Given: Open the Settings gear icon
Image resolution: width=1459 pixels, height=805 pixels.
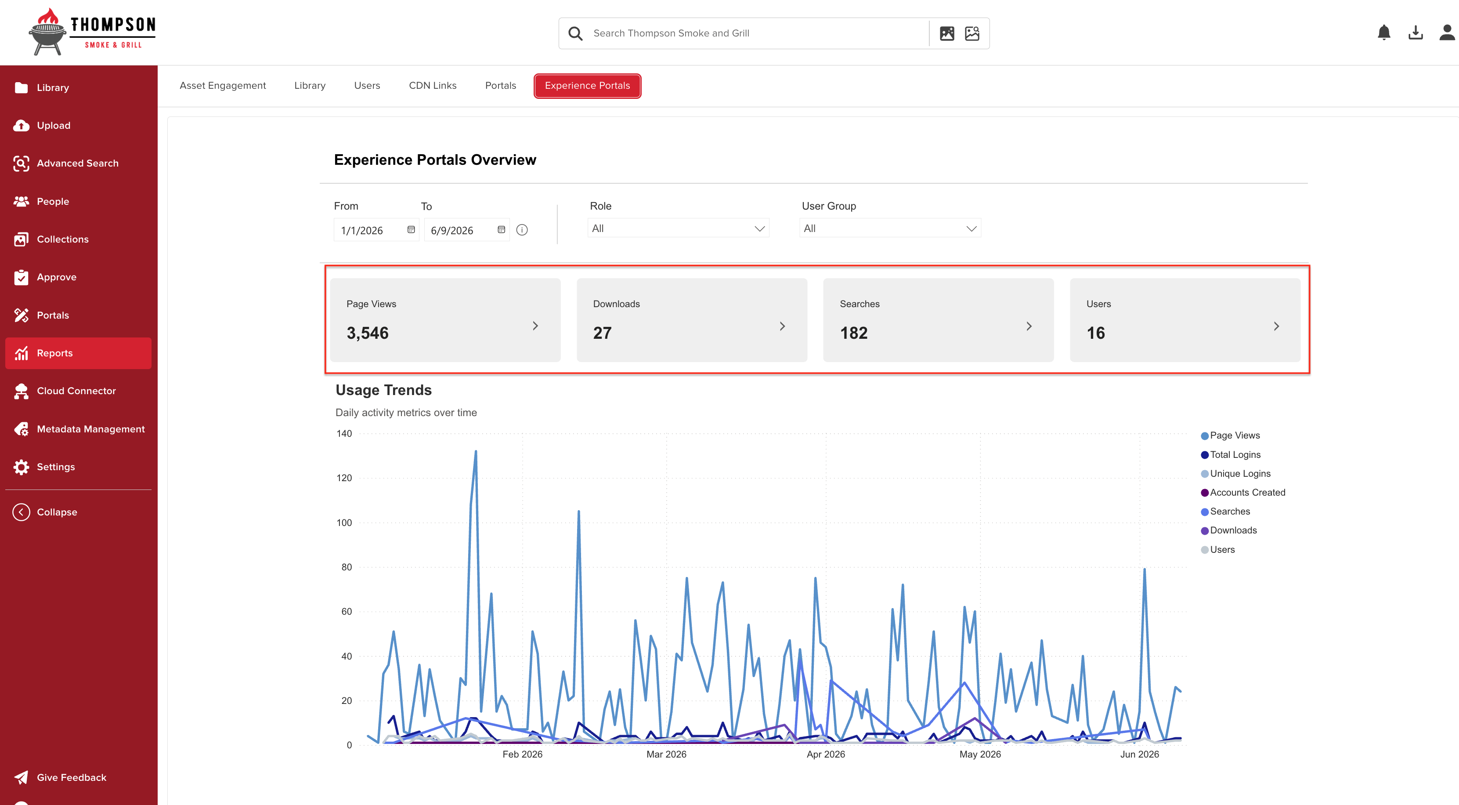Looking at the screenshot, I should [x=21, y=467].
